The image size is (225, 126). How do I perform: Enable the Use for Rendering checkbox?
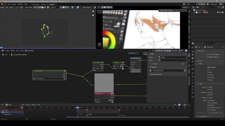point(207,55)
